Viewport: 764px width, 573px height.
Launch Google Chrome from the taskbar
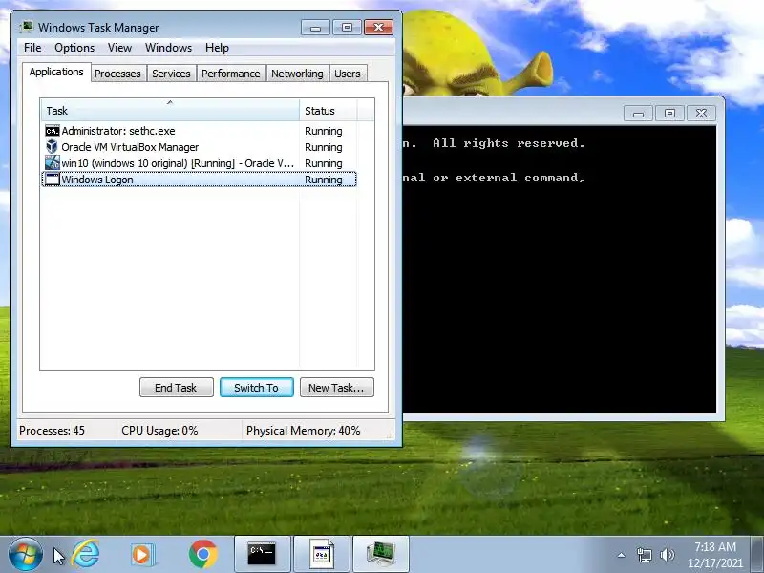[x=203, y=555]
